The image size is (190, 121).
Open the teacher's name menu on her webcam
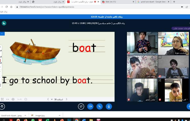click(x=181, y=53)
